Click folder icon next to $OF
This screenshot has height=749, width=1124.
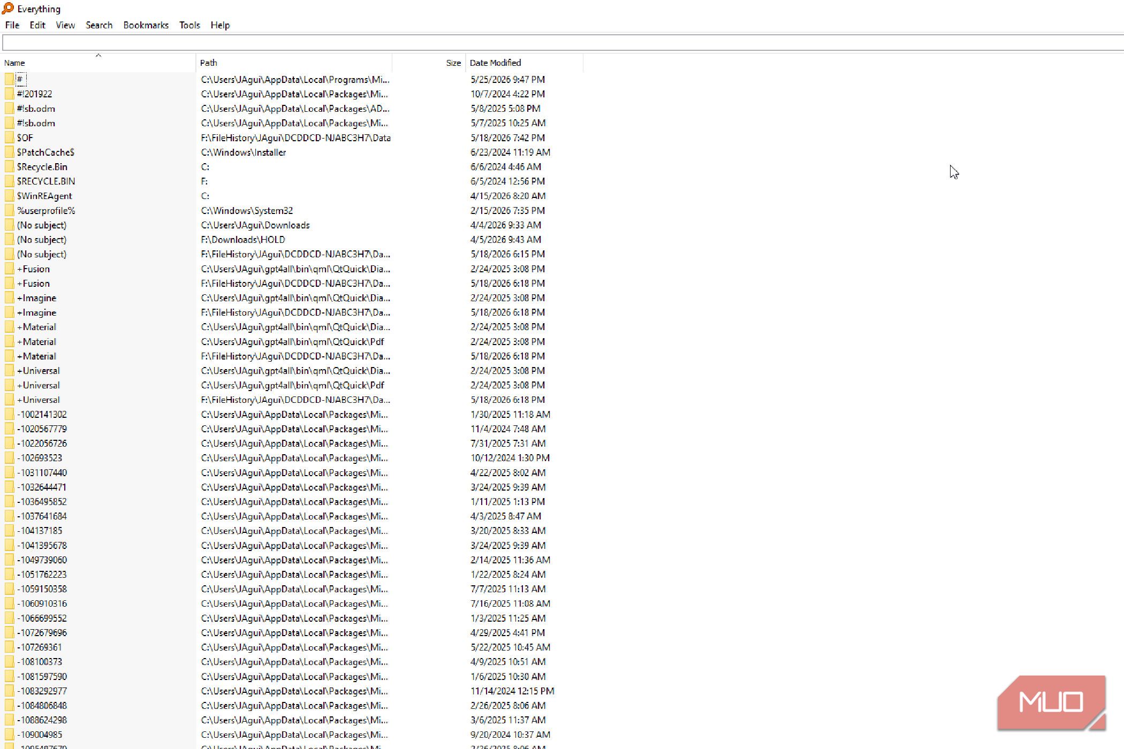pos(9,137)
